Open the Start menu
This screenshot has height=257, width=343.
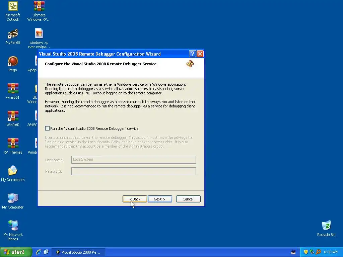click(16, 252)
